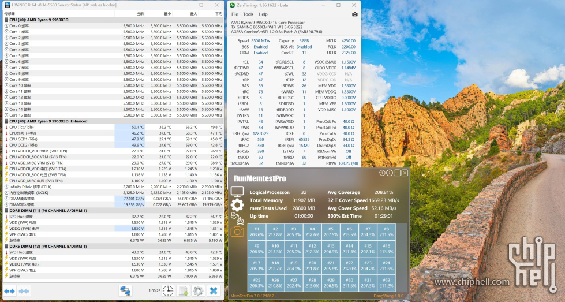Select the CPU VDDCR_SOC VRM (SVI3 TFN) row
Image resolution: width=565 pixels, height=302 pixels.
[x=113, y=156]
